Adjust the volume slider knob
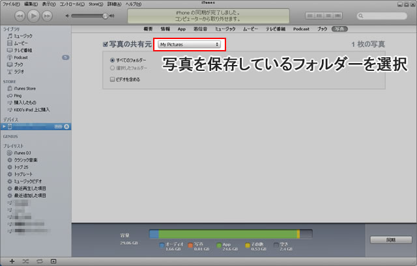This screenshot has width=417, height=266. [x=106, y=16]
